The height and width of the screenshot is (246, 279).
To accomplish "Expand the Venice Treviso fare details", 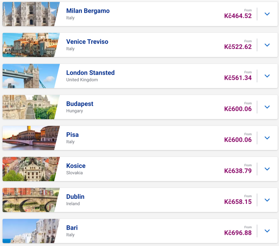I will click(x=267, y=45).
